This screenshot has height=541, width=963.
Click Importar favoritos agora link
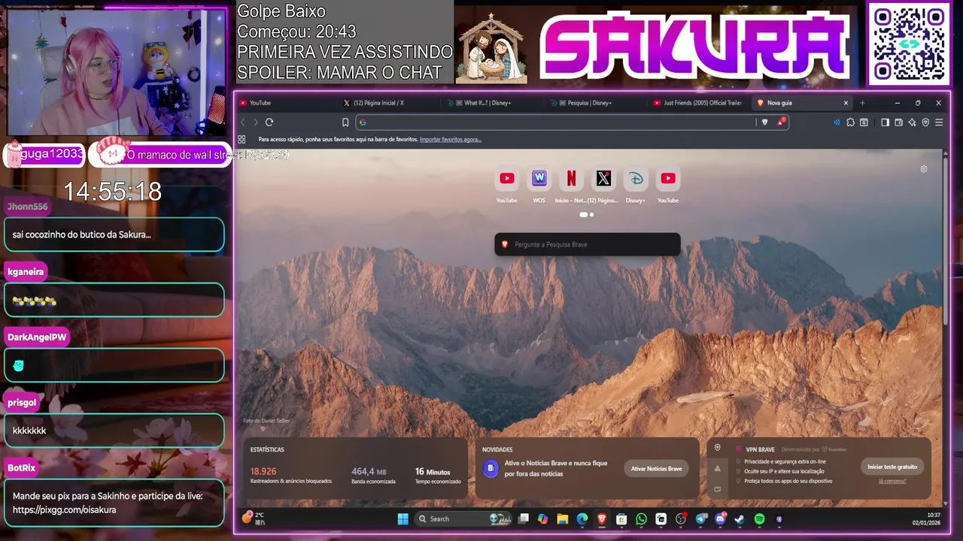(x=451, y=140)
